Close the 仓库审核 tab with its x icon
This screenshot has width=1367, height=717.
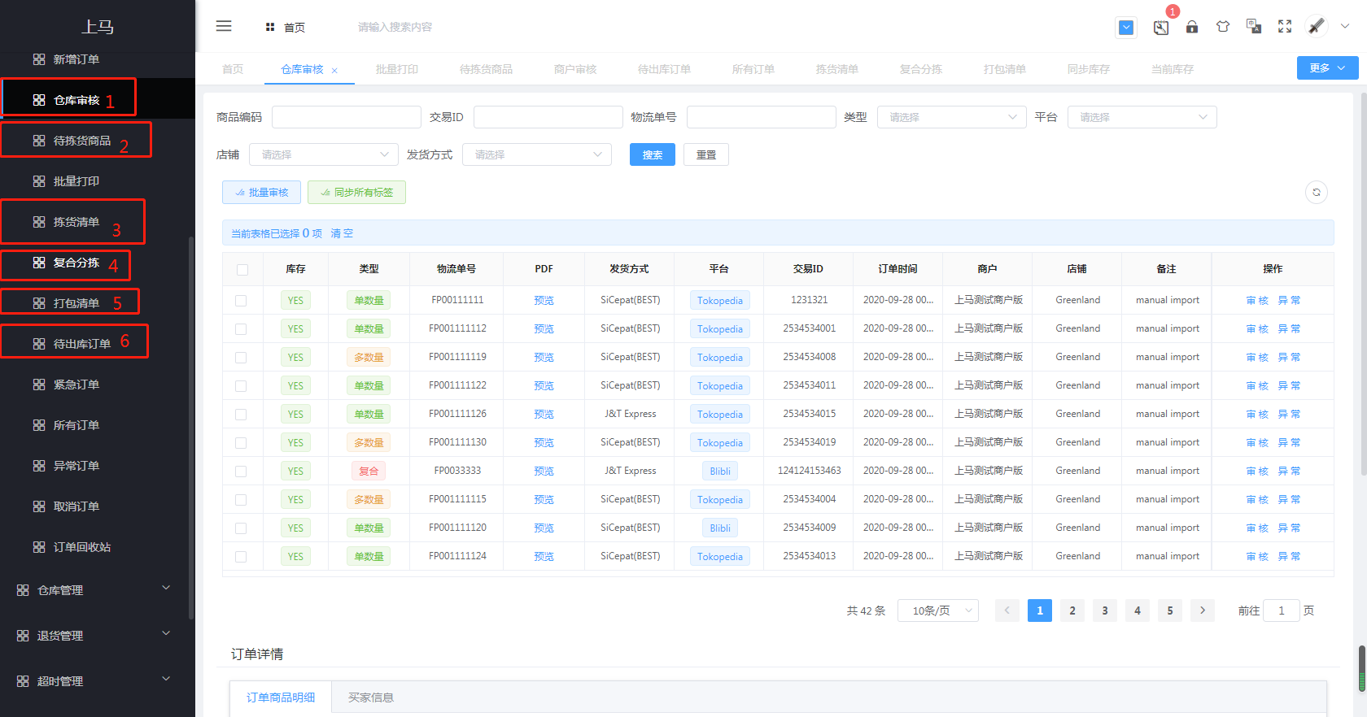[334, 71]
